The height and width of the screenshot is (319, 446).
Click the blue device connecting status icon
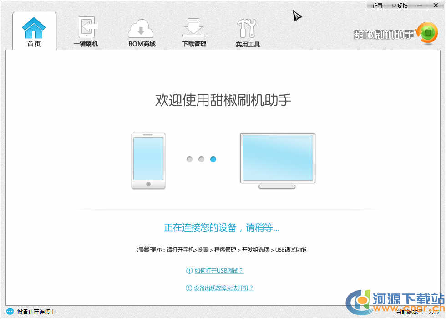coord(10,312)
